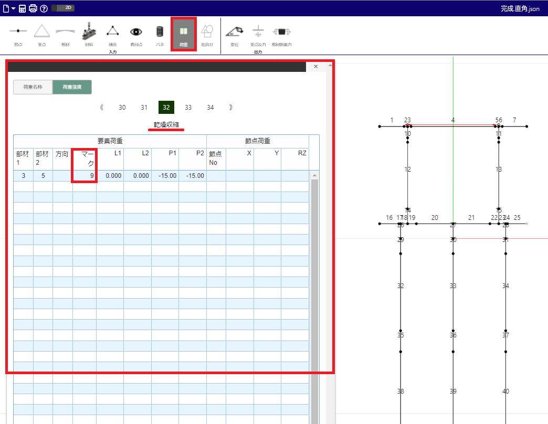This screenshot has width=548, height=424.
Task: Switch to 荷重強度 tab
Action: pos(72,87)
